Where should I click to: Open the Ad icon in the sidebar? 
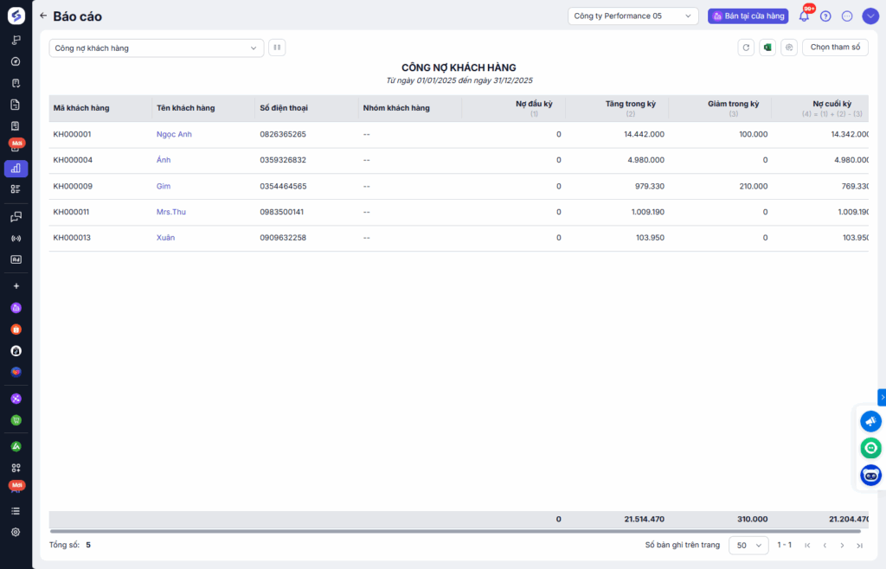[x=16, y=259]
